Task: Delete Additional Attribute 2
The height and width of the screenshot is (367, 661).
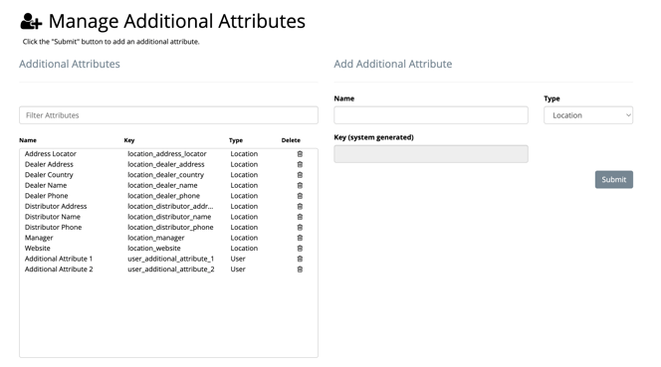Action: 300,270
